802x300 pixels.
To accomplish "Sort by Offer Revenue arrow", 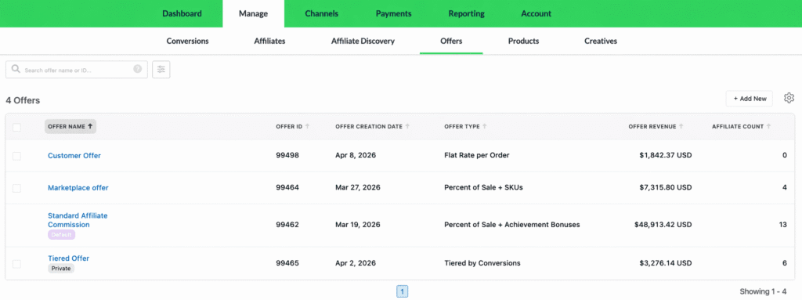I will coord(681,126).
